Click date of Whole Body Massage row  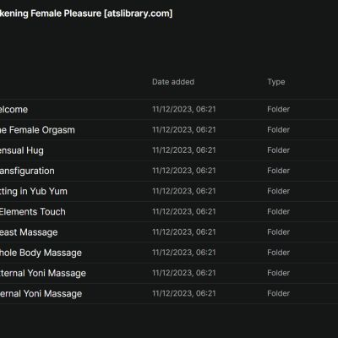[184, 253]
